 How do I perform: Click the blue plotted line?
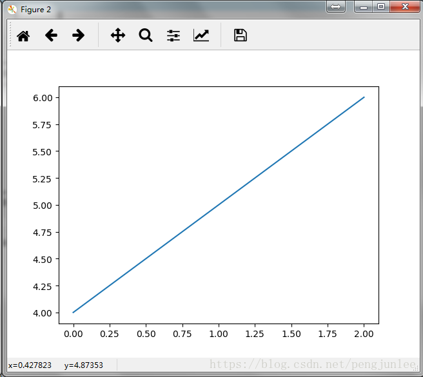[219, 205]
